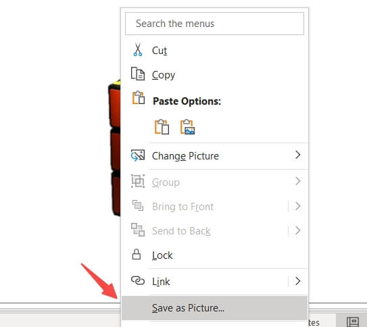
Task: Click the Search the menus field
Action: (x=214, y=24)
